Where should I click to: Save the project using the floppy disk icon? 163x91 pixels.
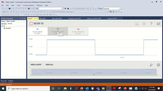[10, 9]
